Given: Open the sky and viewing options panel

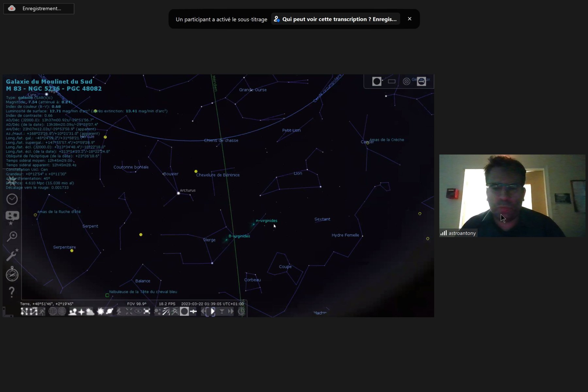Looking at the screenshot, I should pos(12,217).
